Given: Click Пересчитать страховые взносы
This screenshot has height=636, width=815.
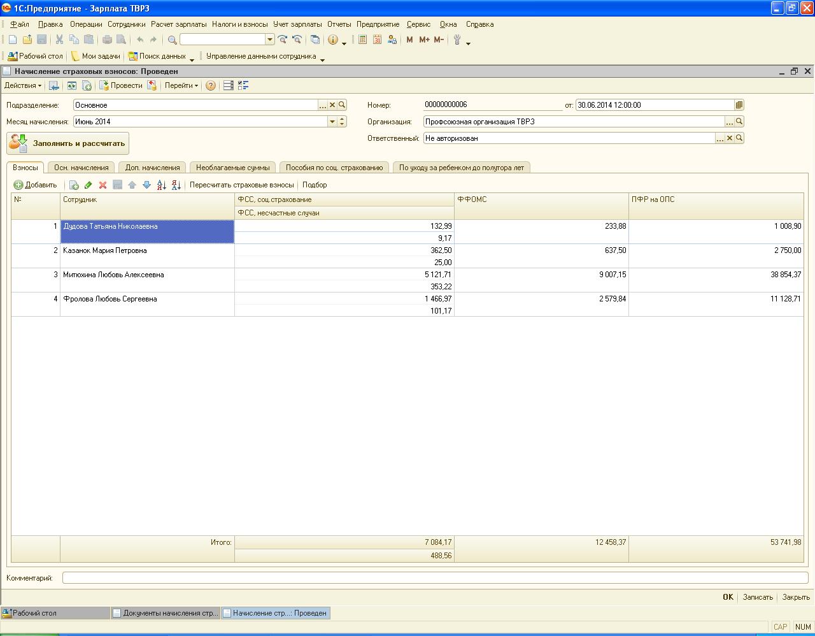Looking at the screenshot, I should click(x=242, y=185).
